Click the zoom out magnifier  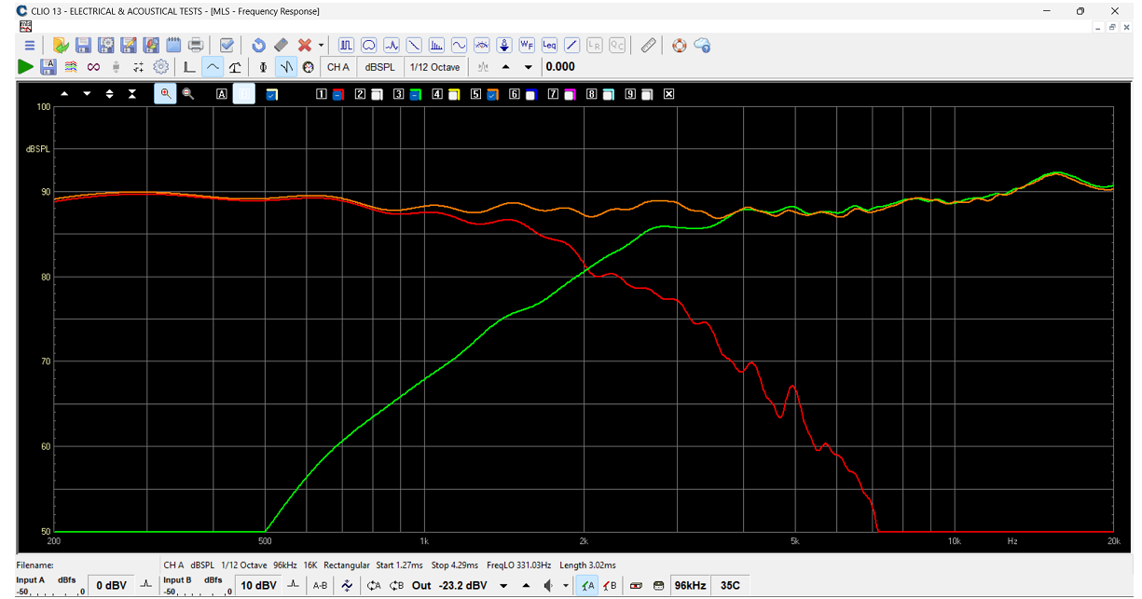(188, 94)
